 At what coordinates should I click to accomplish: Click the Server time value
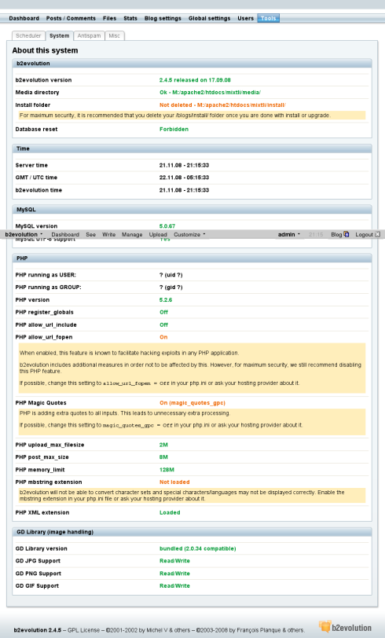184,165
